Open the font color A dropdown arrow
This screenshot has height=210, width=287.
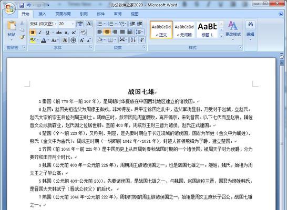click(x=48, y=40)
